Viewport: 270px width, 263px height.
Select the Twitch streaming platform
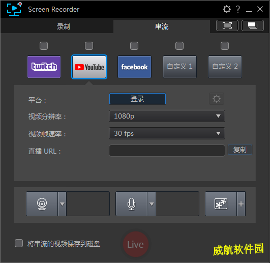(x=44, y=67)
